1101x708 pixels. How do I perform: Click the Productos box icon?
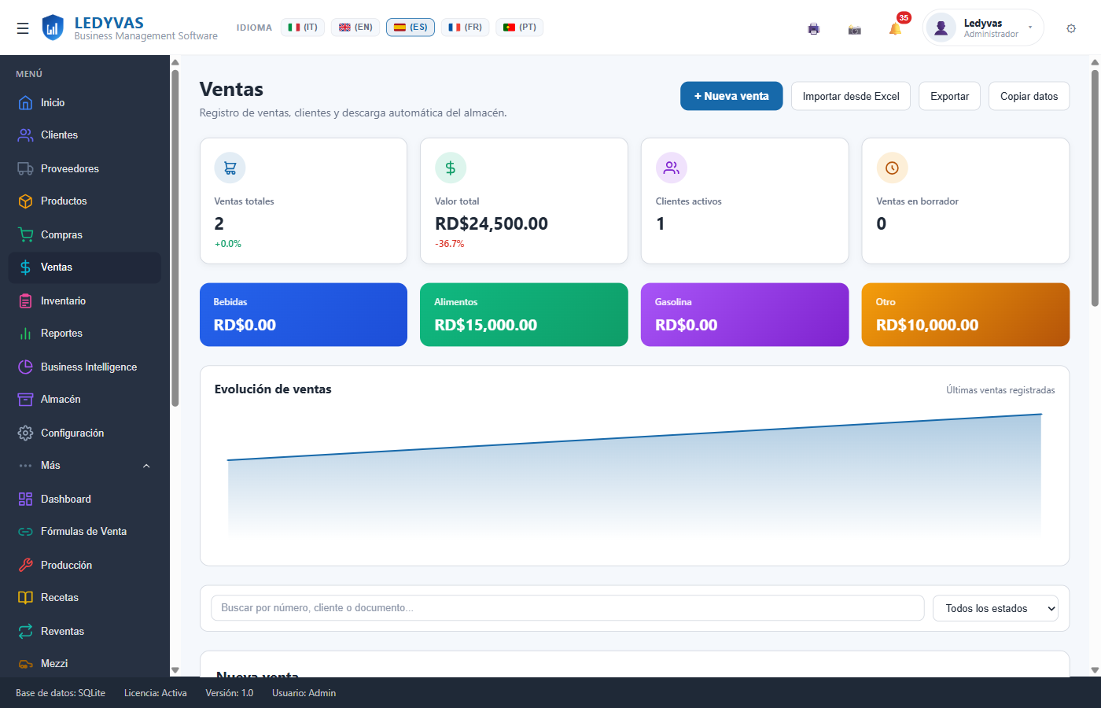pyautogui.click(x=25, y=201)
